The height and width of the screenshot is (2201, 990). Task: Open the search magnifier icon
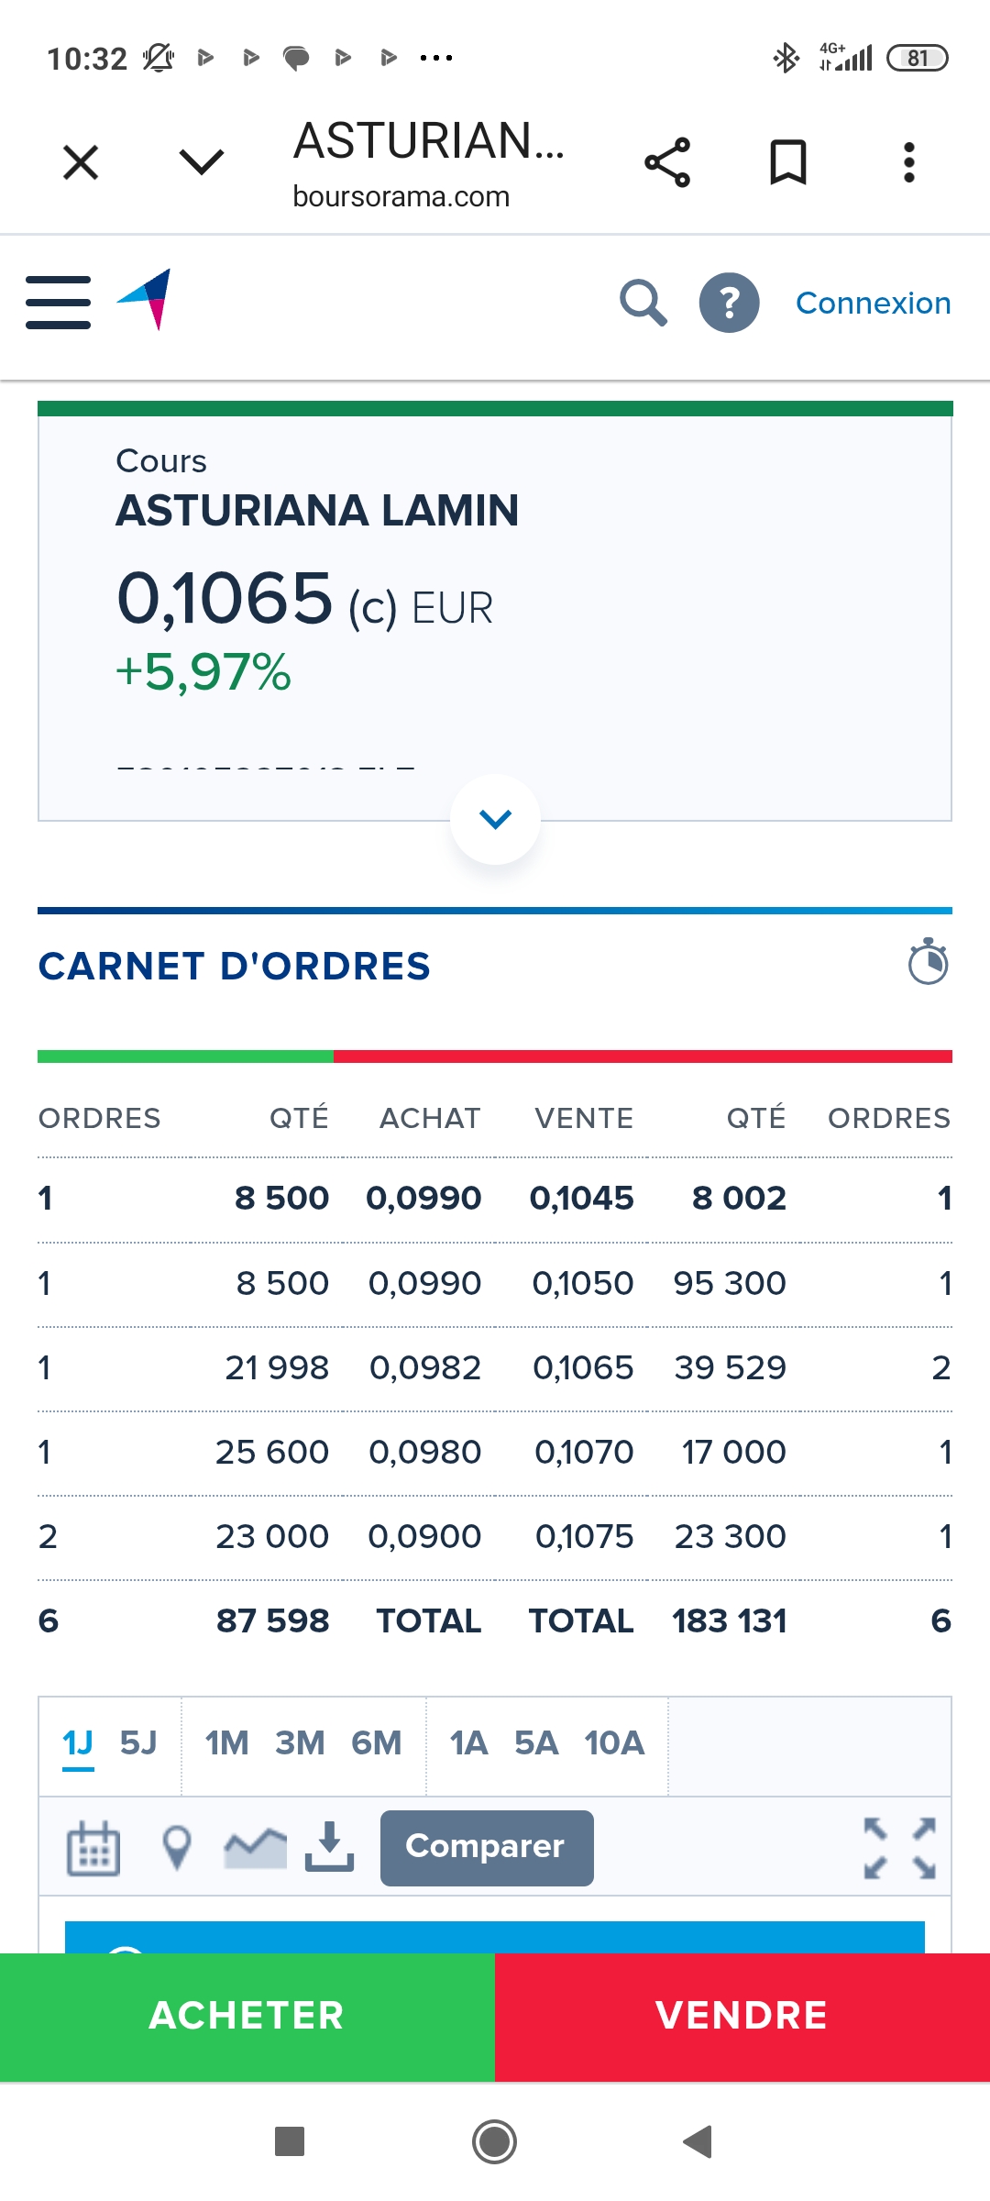click(x=643, y=303)
